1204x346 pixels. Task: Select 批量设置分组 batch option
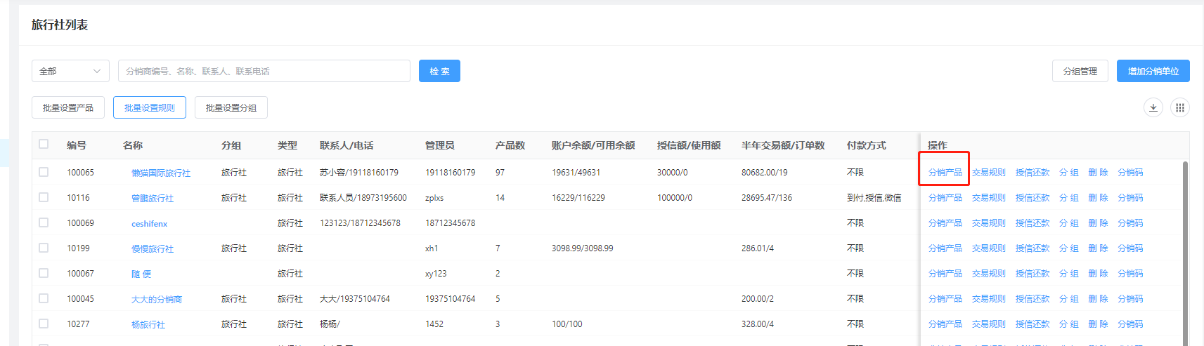pos(231,107)
